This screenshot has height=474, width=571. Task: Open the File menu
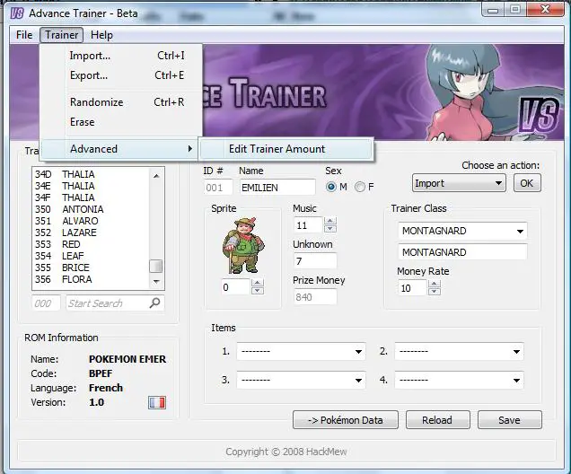(x=24, y=35)
